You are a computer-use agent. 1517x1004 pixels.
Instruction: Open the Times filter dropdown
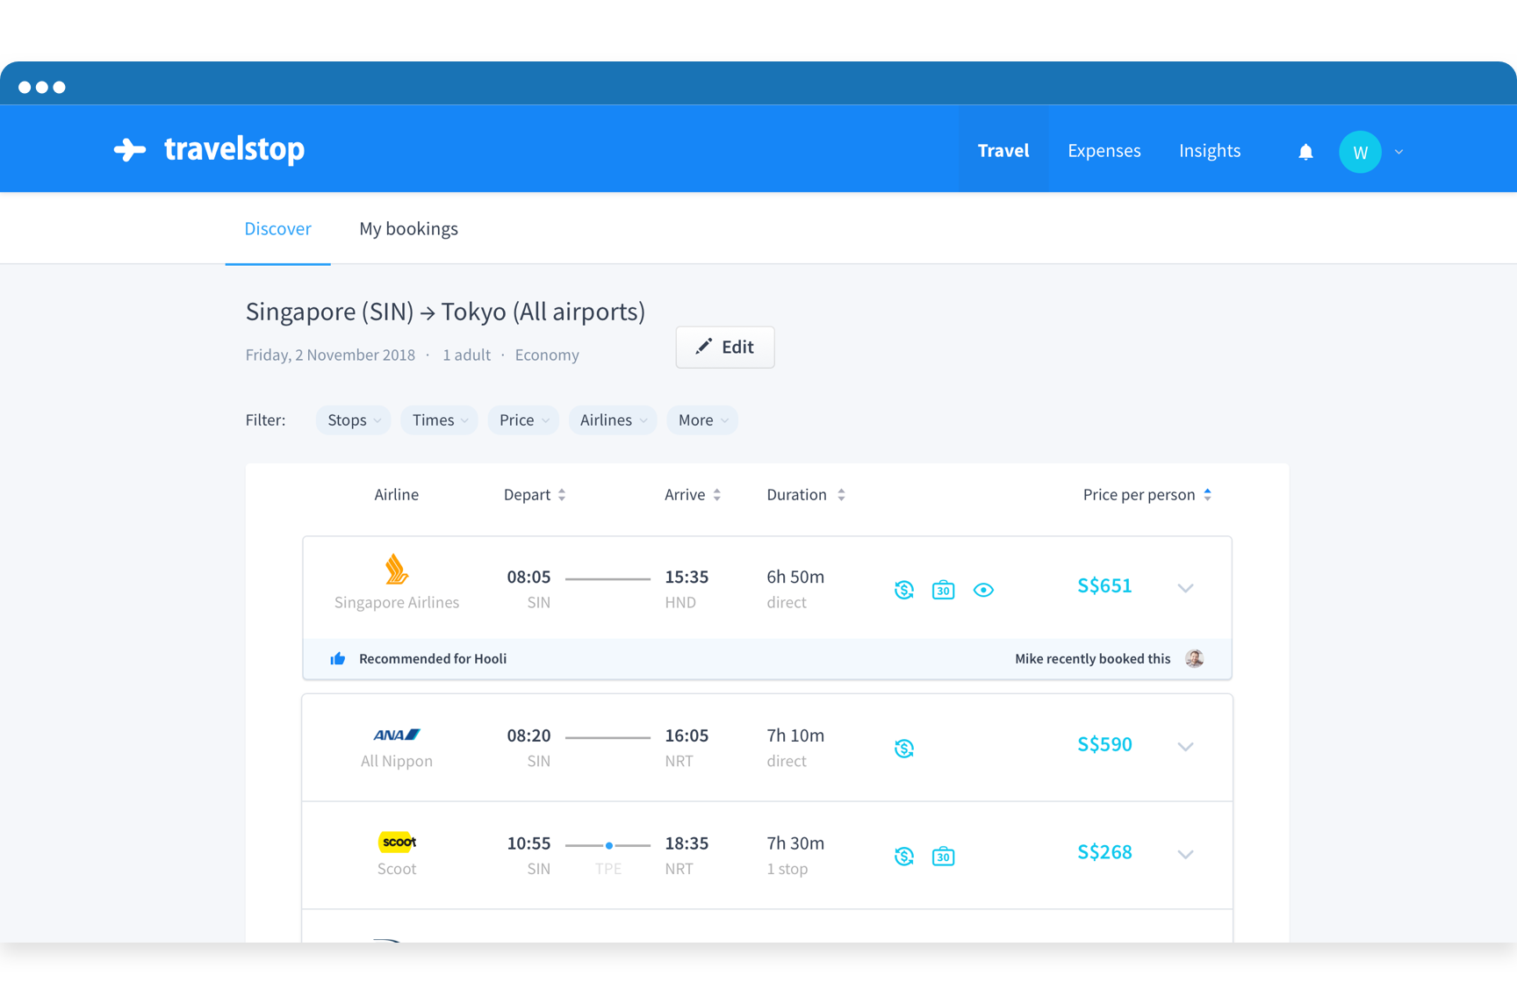(x=440, y=420)
